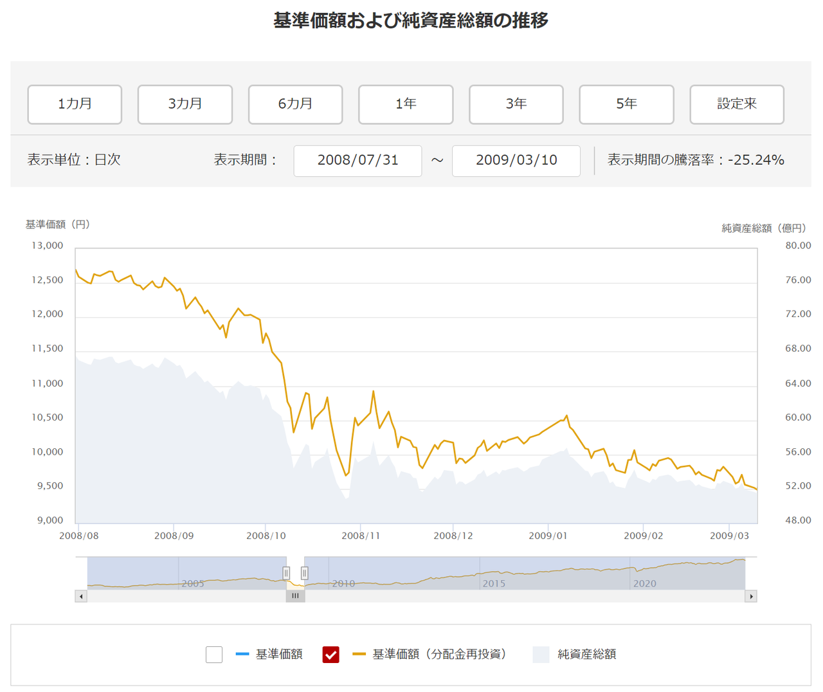Uncheck the 基準価額（分配金再投資） checkbox
The width and height of the screenshot is (823, 692).
[331, 655]
